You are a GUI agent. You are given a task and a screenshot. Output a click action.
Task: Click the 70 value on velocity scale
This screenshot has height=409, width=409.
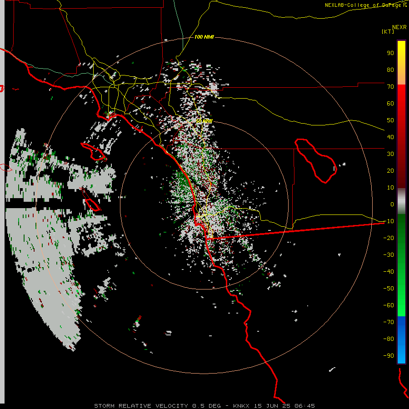390,87
